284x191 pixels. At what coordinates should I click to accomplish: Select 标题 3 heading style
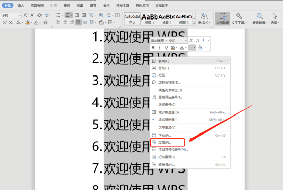pos(184,18)
